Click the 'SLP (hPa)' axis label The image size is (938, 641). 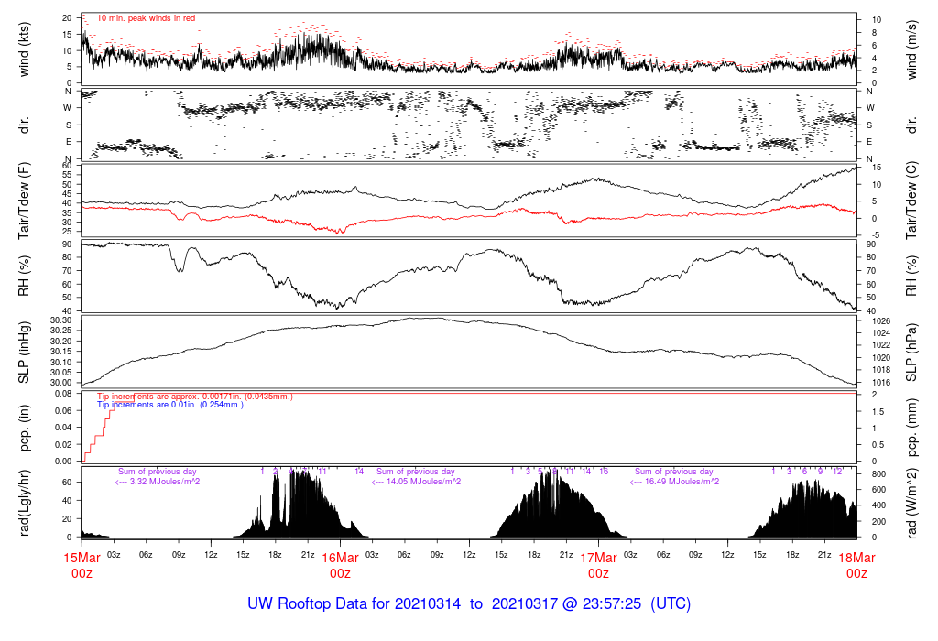click(x=911, y=353)
